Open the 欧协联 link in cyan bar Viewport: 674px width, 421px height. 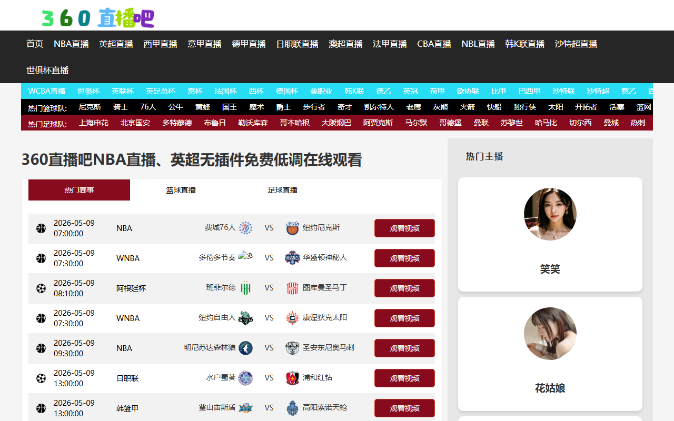[x=468, y=91]
